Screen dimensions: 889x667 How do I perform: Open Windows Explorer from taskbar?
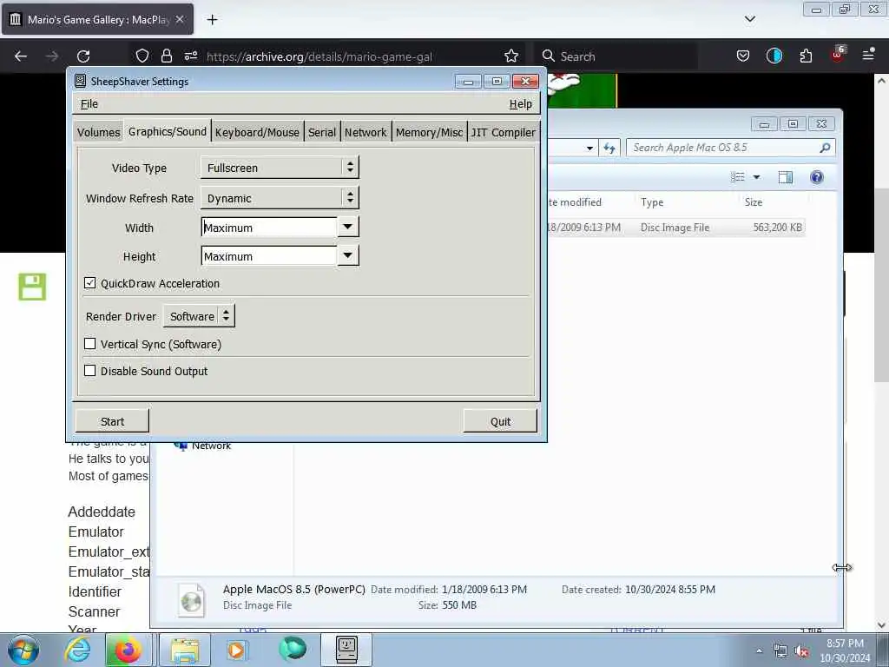click(184, 650)
